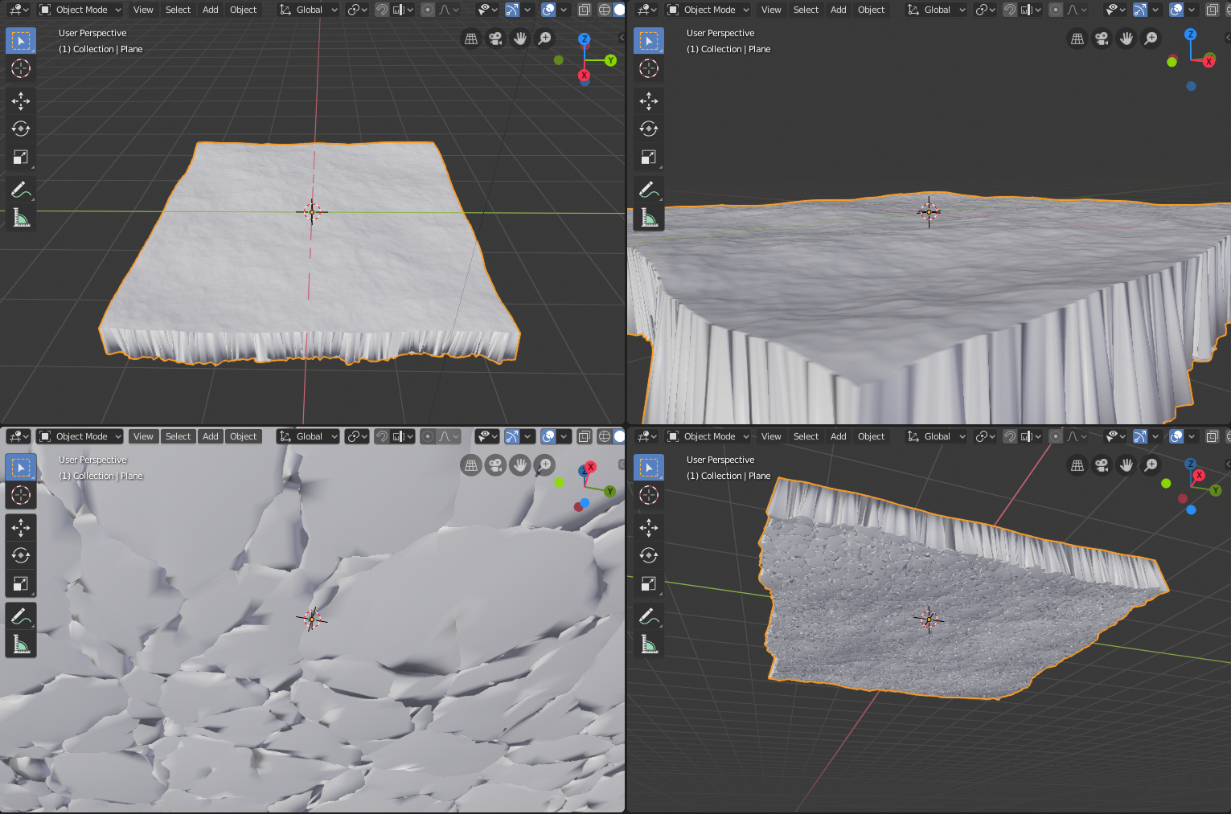The height and width of the screenshot is (814, 1231).
Task: Click the hand pan icon in top-right viewport
Action: pos(1126,39)
